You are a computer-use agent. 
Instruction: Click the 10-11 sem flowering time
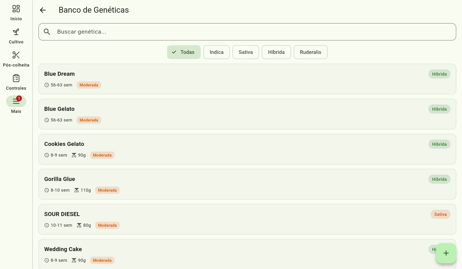click(62, 225)
